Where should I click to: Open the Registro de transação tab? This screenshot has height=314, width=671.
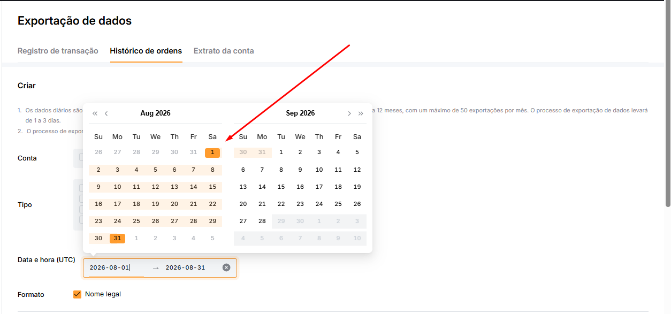[x=58, y=51]
